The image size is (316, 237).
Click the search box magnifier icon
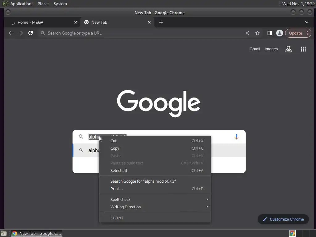pos(81,137)
